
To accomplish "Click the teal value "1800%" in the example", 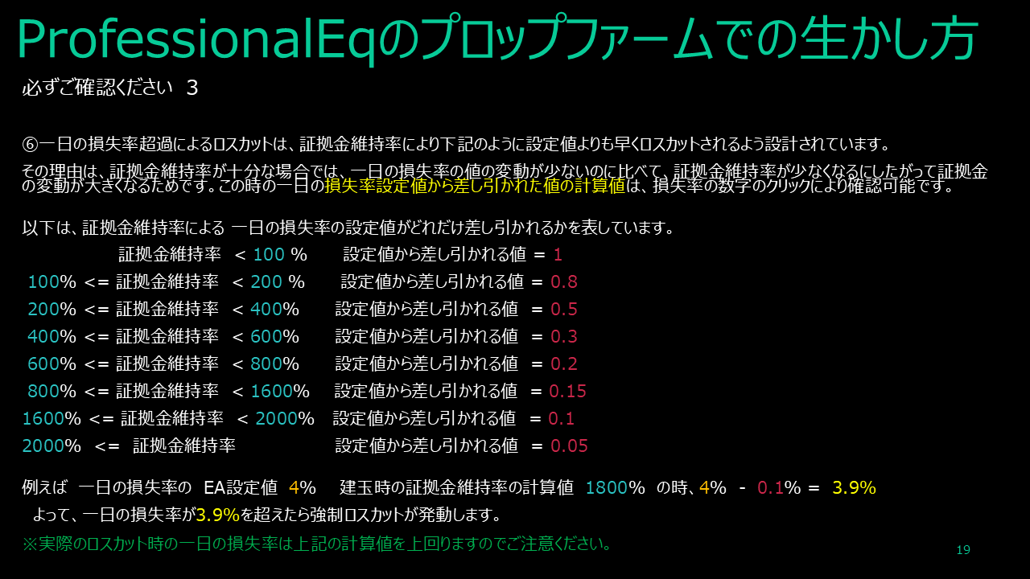I will (616, 487).
